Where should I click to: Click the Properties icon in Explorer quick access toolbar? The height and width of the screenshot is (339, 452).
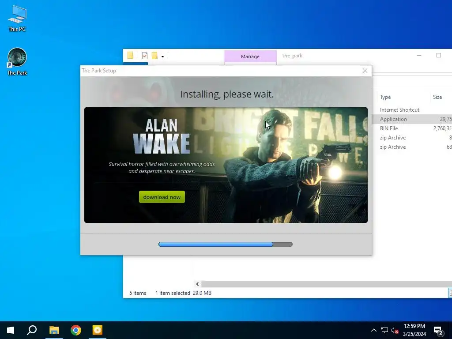pyautogui.click(x=145, y=55)
